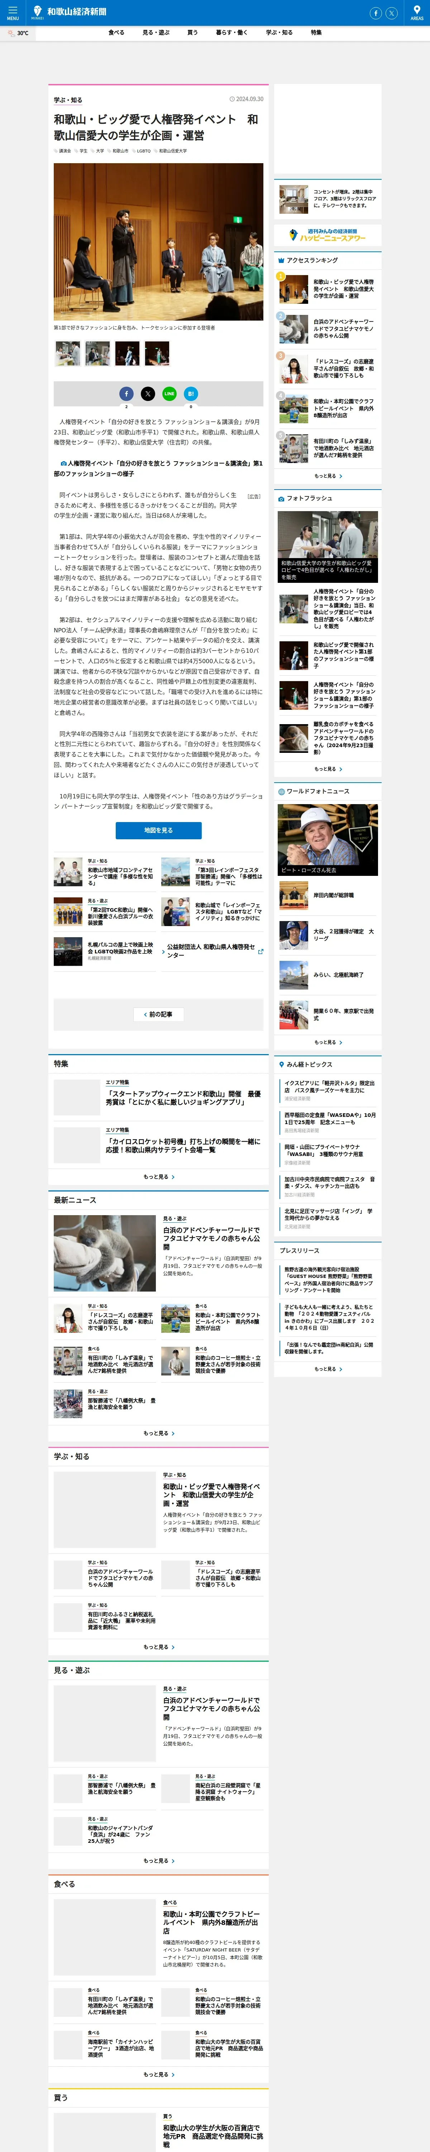Click the 地図を見る button
430x2152 pixels.
pyautogui.click(x=159, y=830)
